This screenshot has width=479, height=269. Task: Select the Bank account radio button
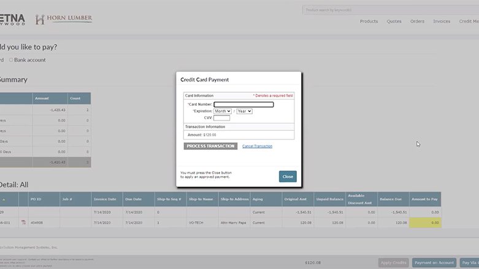11,60
